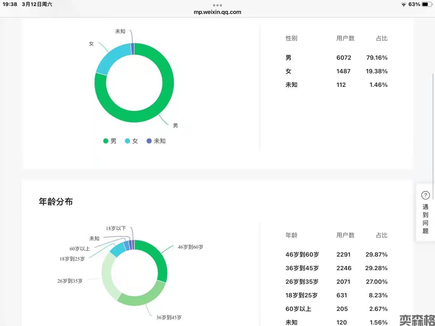
Task: Click the mp.weixin.qq.com address bar
Action: (x=217, y=12)
